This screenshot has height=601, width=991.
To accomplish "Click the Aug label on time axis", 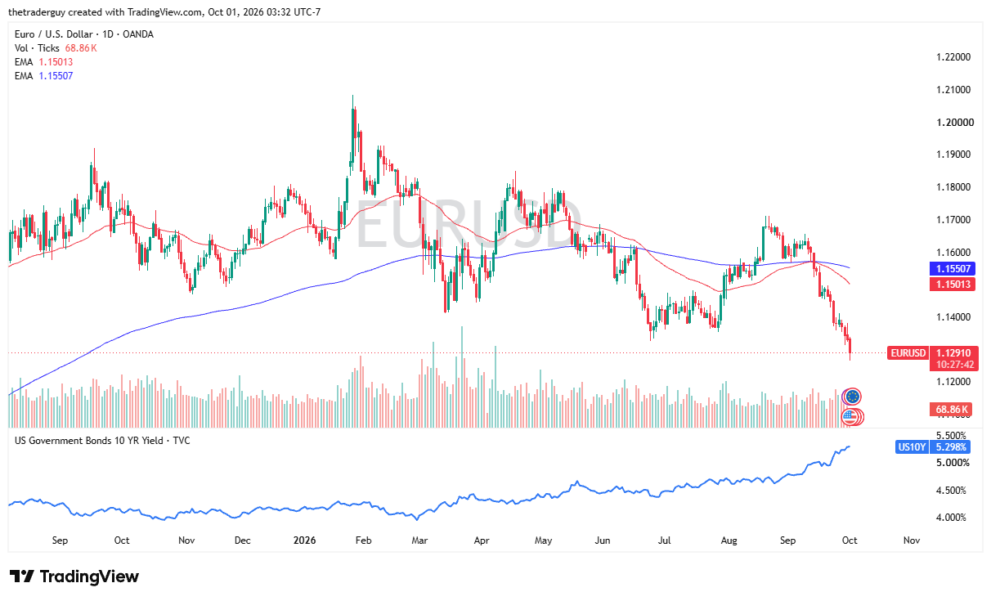I will pyautogui.click(x=729, y=540).
